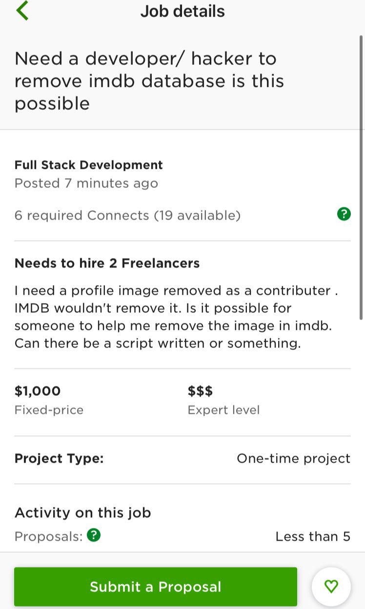Tap the Needs to hire 2 Freelancers heading
The image size is (365, 609).
(107, 264)
